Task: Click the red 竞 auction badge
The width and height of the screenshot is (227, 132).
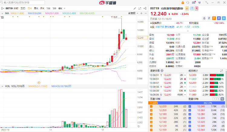Action: (196, 8)
